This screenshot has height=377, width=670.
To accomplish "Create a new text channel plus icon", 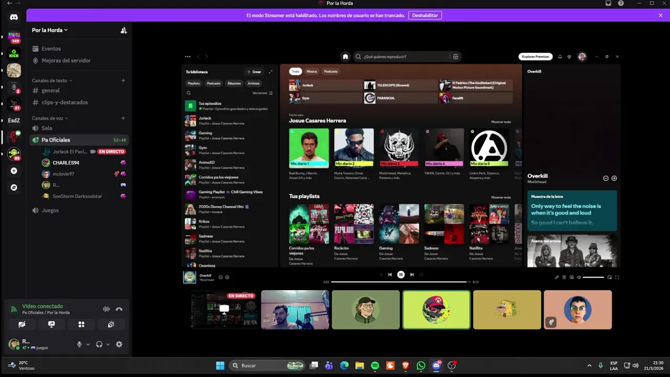I will [124, 81].
